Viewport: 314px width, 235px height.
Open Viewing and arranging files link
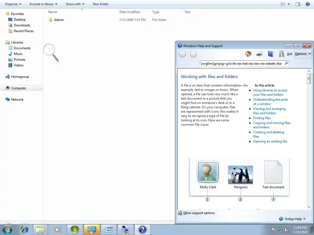pos(269,111)
